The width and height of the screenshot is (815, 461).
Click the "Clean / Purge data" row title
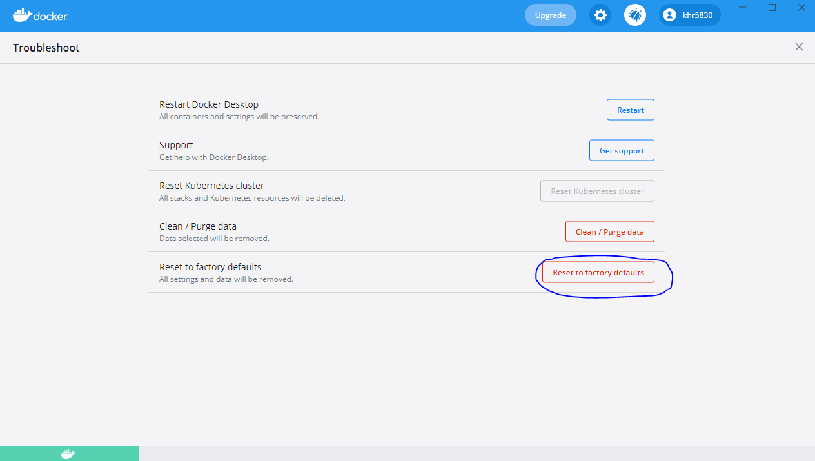pyautogui.click(x=198, y=226)
